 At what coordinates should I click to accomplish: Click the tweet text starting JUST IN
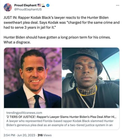click(x=61, y=23)
